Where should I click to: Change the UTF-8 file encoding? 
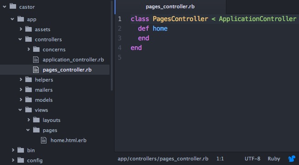click(252, 159)
